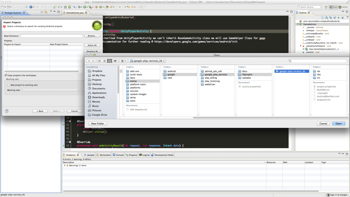Enable Add project to working sets
350x197 pixels.
(x=9, y=85)
